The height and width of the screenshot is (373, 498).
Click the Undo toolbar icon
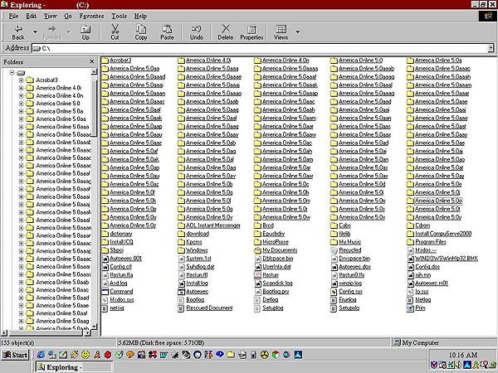tap(196, 31)
